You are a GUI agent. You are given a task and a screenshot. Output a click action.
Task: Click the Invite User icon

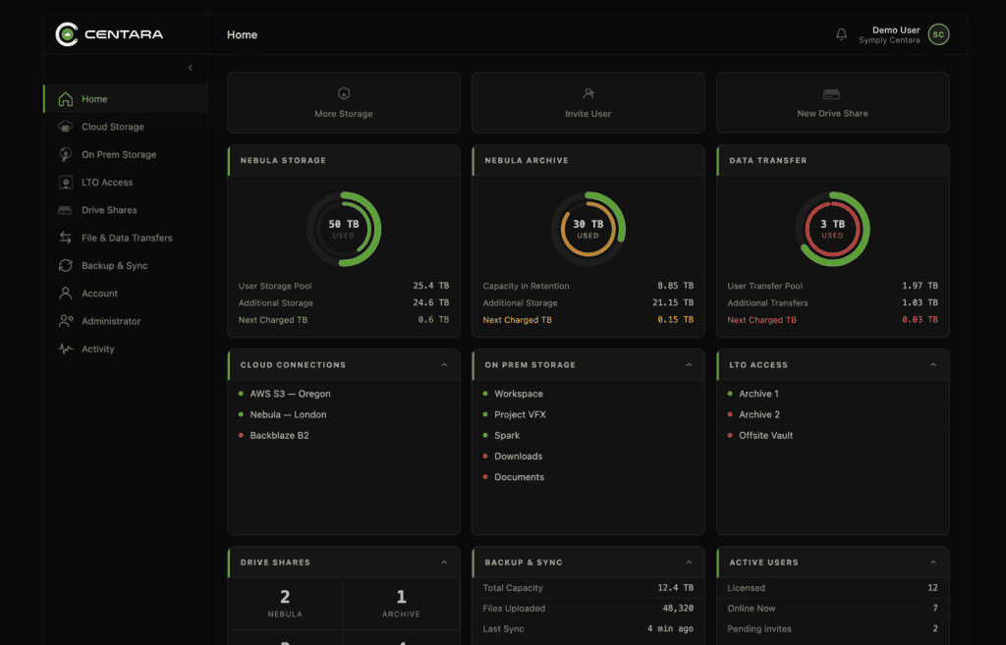588,93
